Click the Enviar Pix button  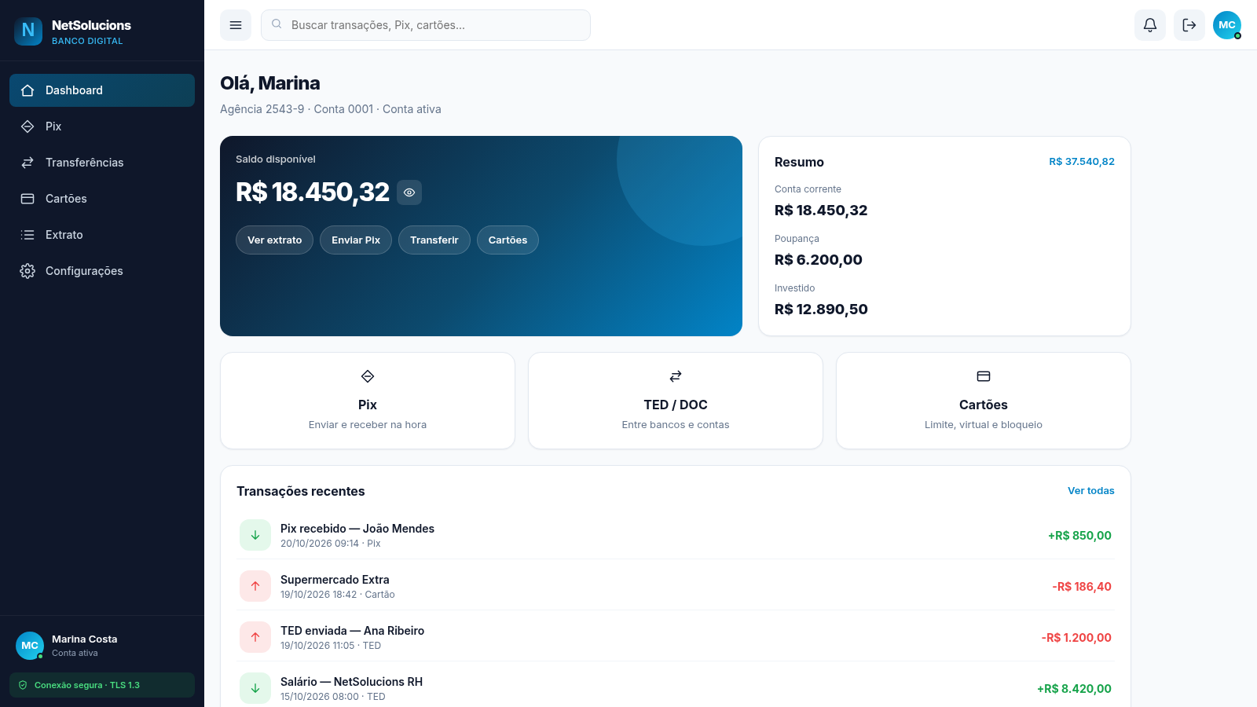coord(356,240)
